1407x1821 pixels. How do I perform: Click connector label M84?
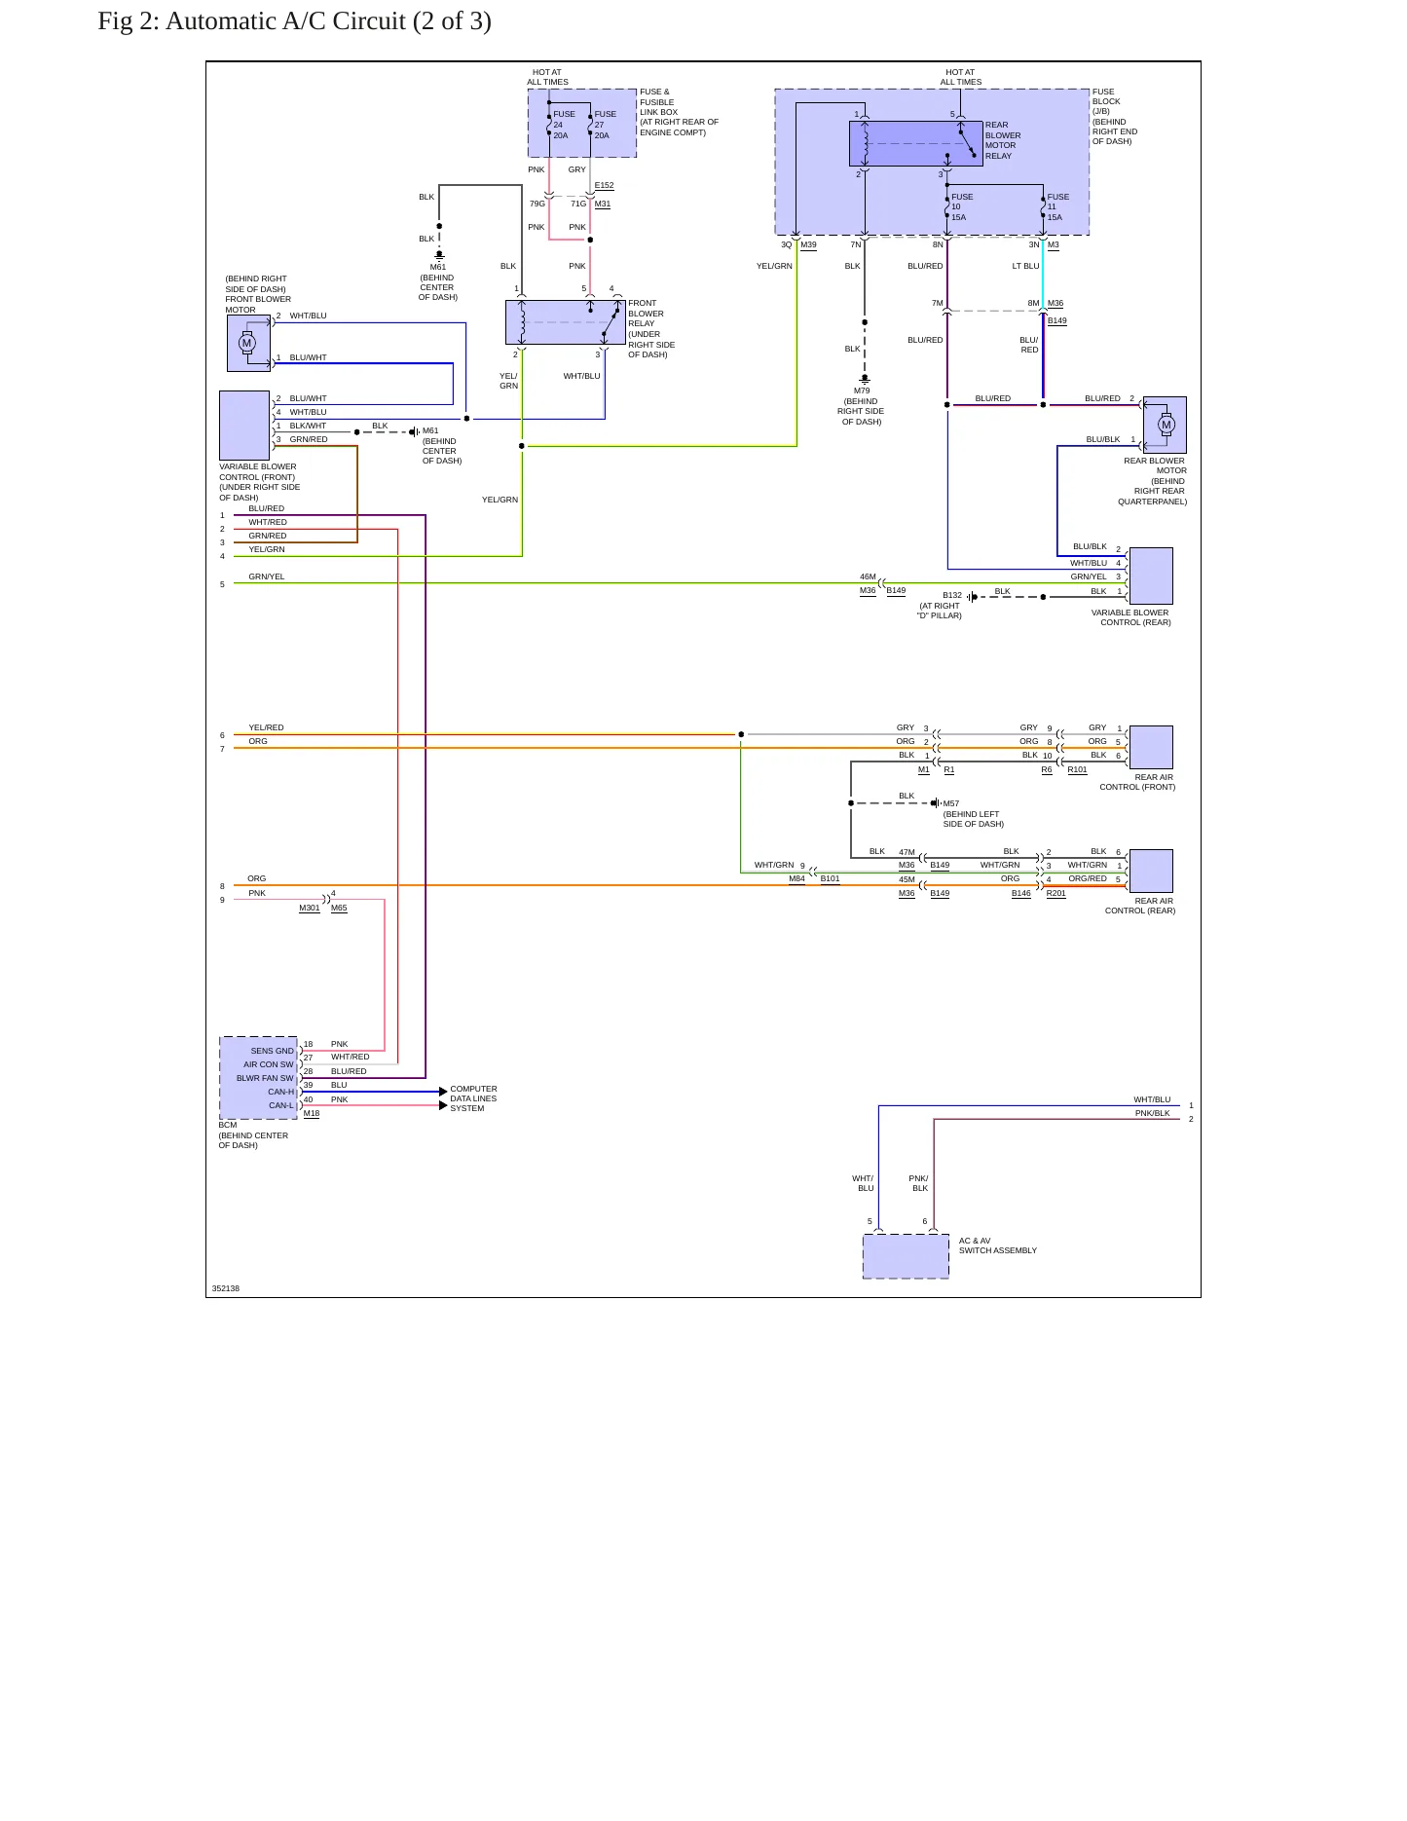click(796, 878)
